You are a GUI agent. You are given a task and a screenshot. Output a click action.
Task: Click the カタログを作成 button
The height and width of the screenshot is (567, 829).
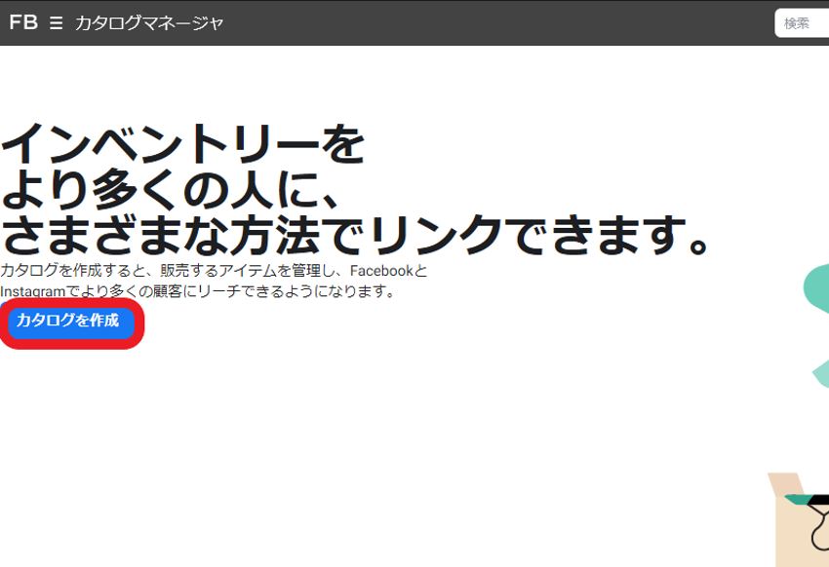(x=68, y=321)
